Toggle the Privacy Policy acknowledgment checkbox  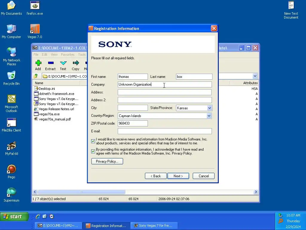tap(93, 151)
